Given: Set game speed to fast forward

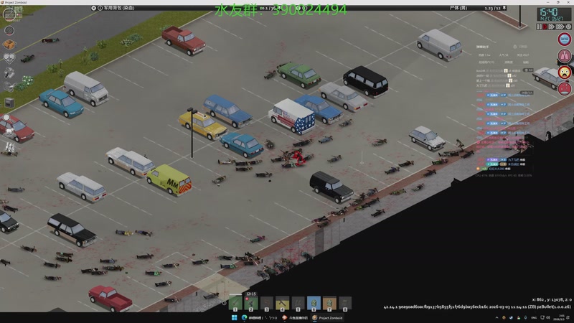Looking at the screenshot, I should coord(551,27).
